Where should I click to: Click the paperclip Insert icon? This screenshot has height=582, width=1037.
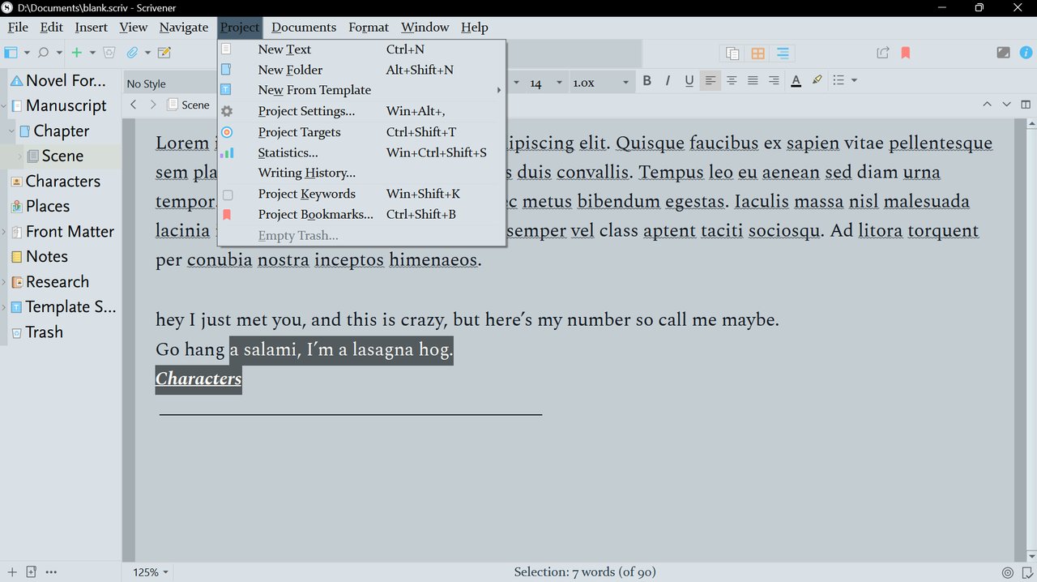(132, 53)
